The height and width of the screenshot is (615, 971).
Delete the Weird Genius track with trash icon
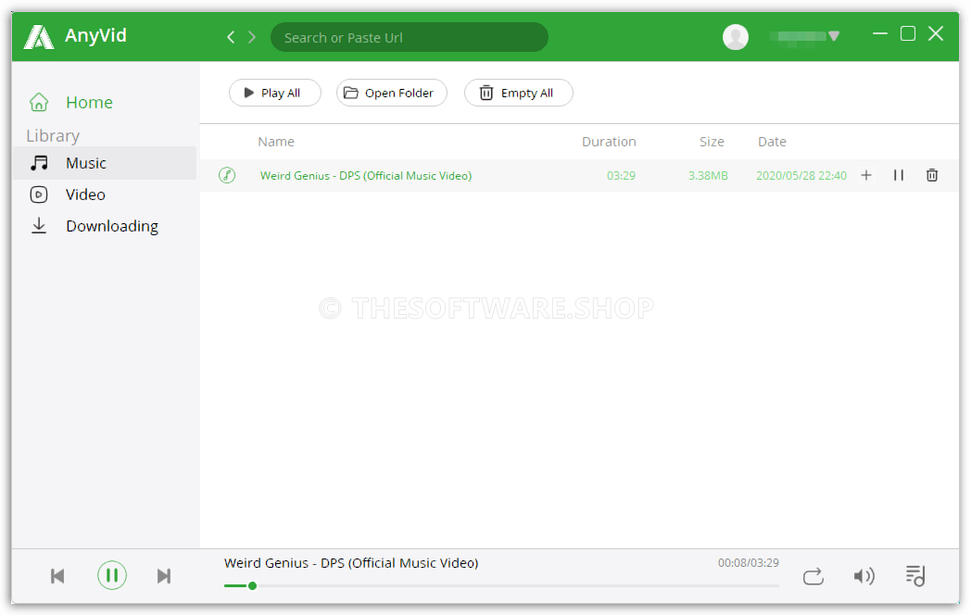pyautogui.click(x=932, y=175)
